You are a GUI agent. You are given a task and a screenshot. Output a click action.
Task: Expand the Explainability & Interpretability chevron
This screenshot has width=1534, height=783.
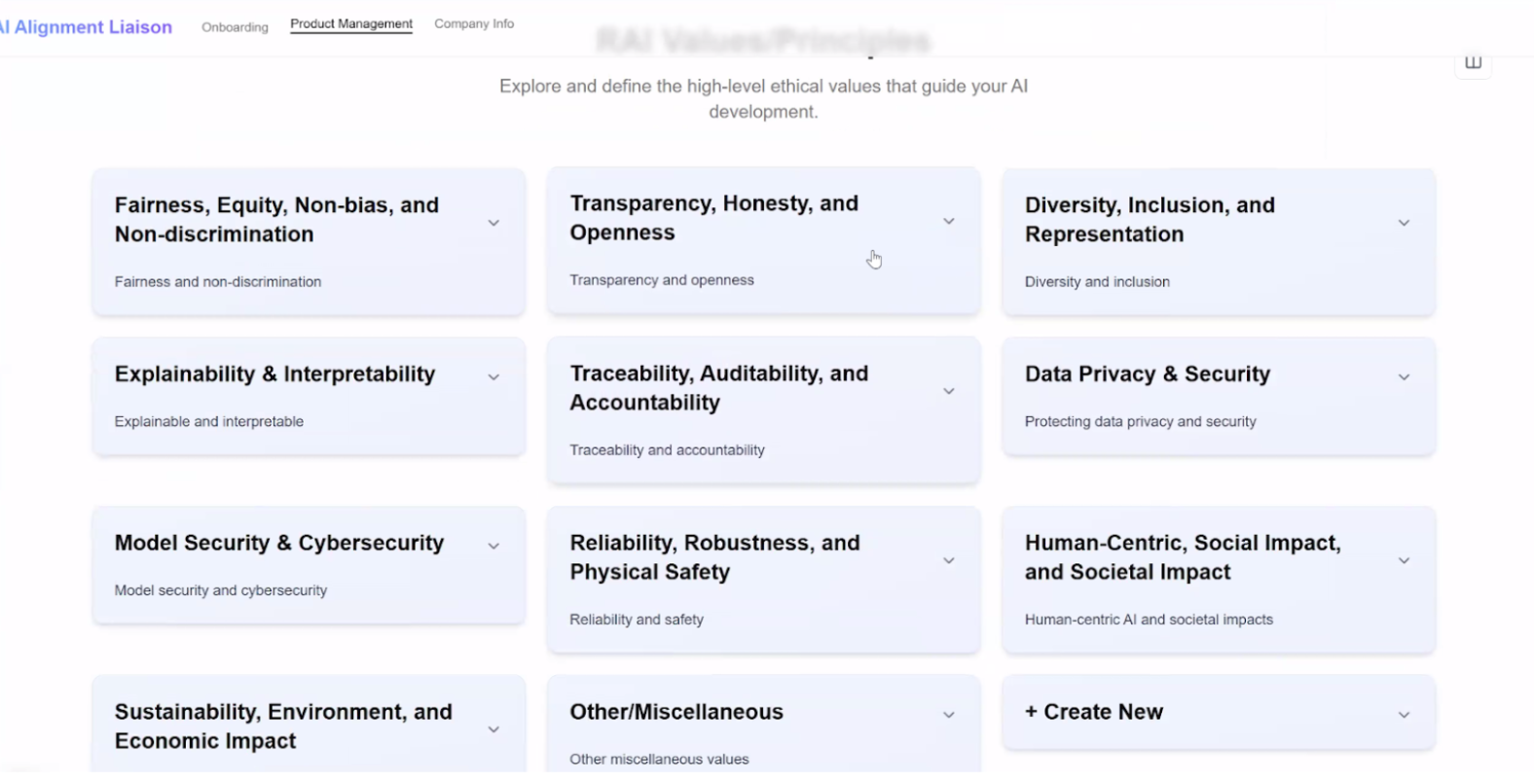[493, 376]
